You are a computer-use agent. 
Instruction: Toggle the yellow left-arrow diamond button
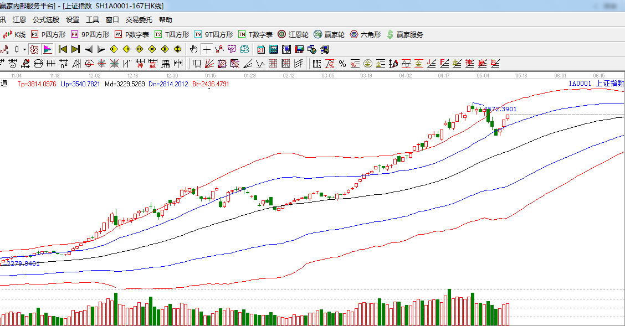click(114, 49)
